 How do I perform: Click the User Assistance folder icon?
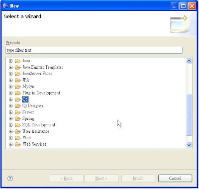(x=17, y=132)
